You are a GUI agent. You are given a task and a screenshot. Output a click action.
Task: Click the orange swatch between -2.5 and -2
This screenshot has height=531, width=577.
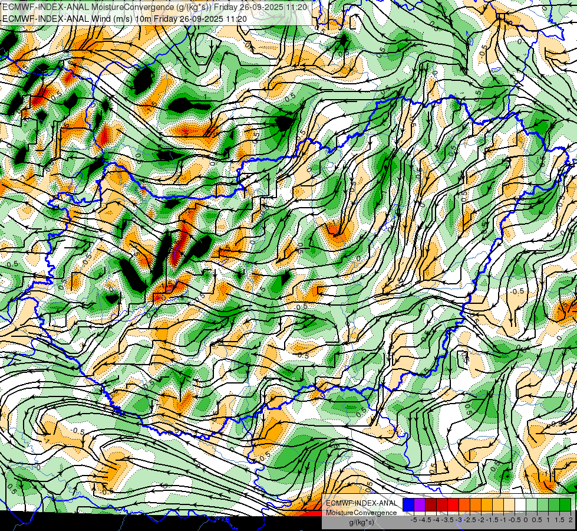pos(476,504)
